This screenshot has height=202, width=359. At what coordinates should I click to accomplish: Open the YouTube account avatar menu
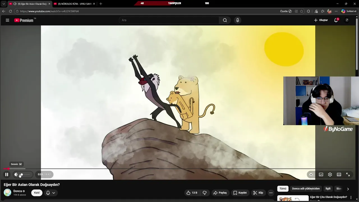pos(347,20)
